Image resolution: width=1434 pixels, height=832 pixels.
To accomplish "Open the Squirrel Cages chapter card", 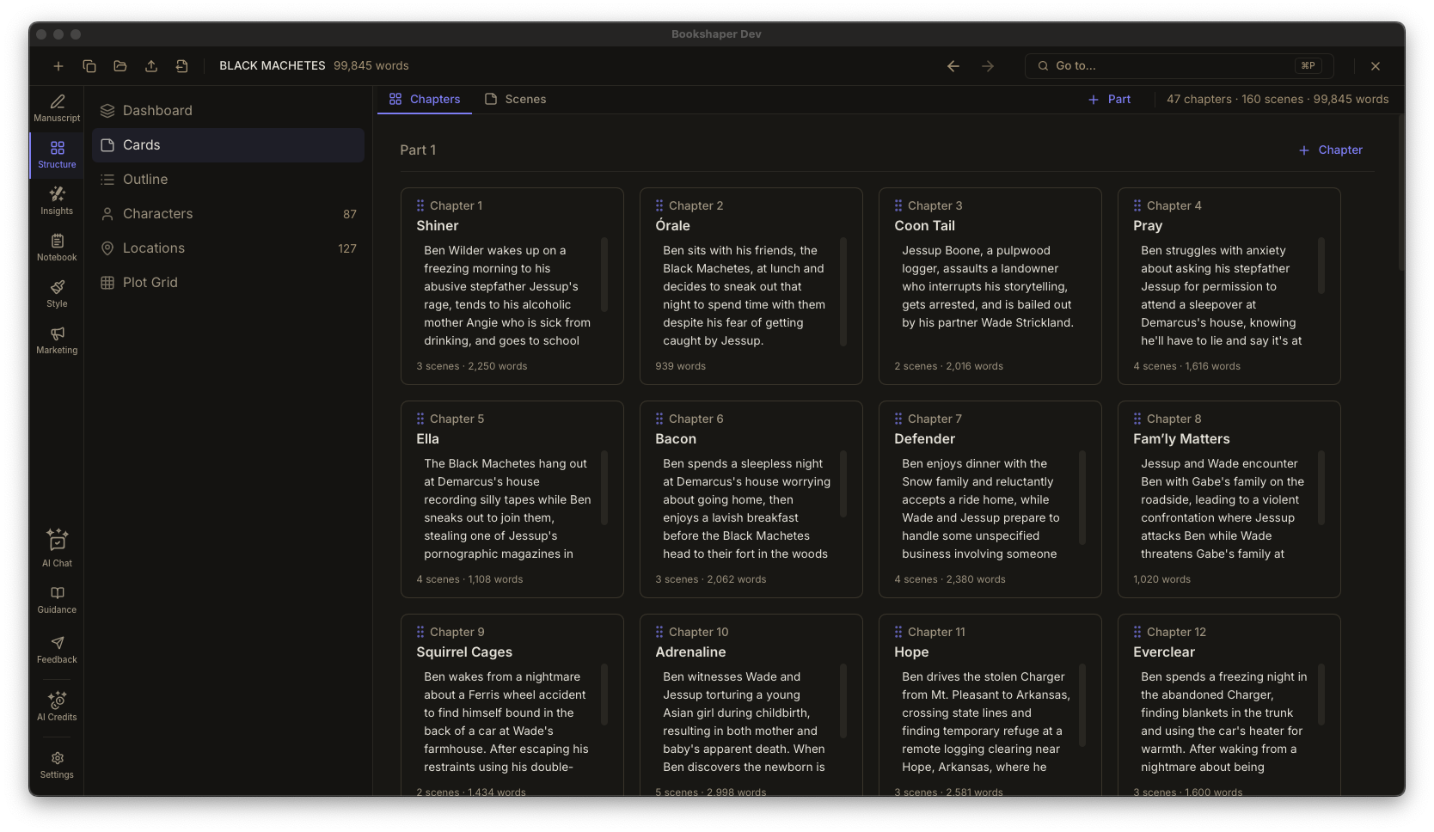I will [512, 705].
